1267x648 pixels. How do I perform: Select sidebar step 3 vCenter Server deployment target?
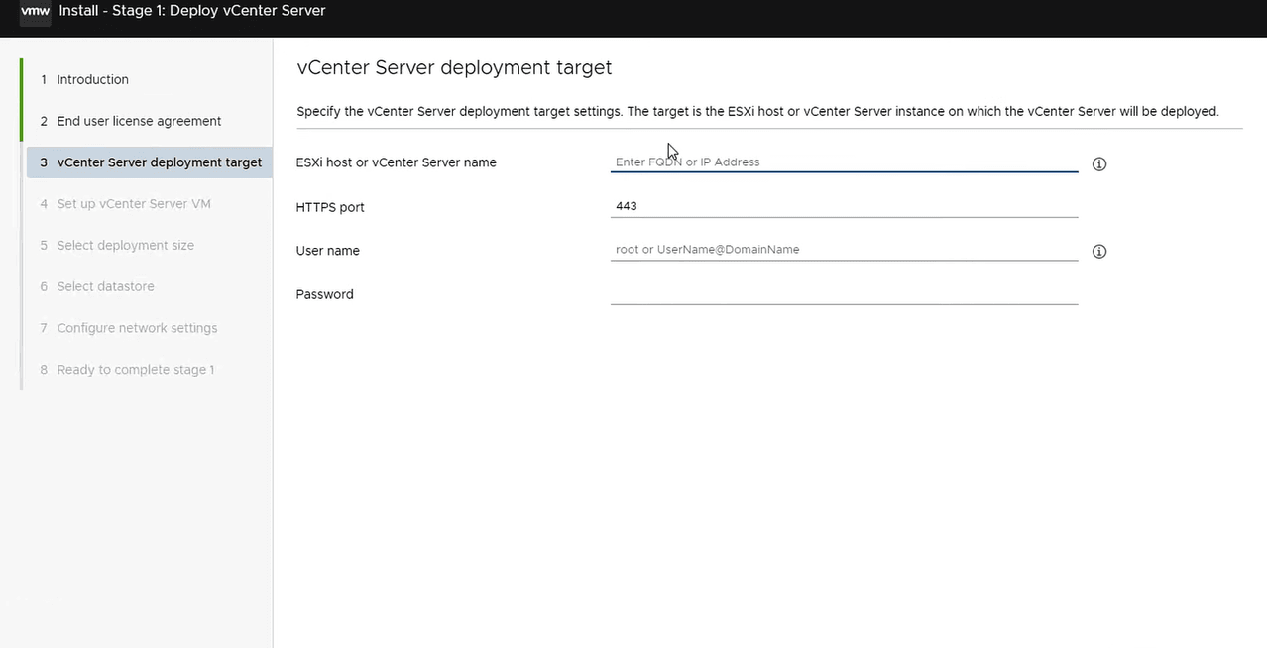coord(159,162)
